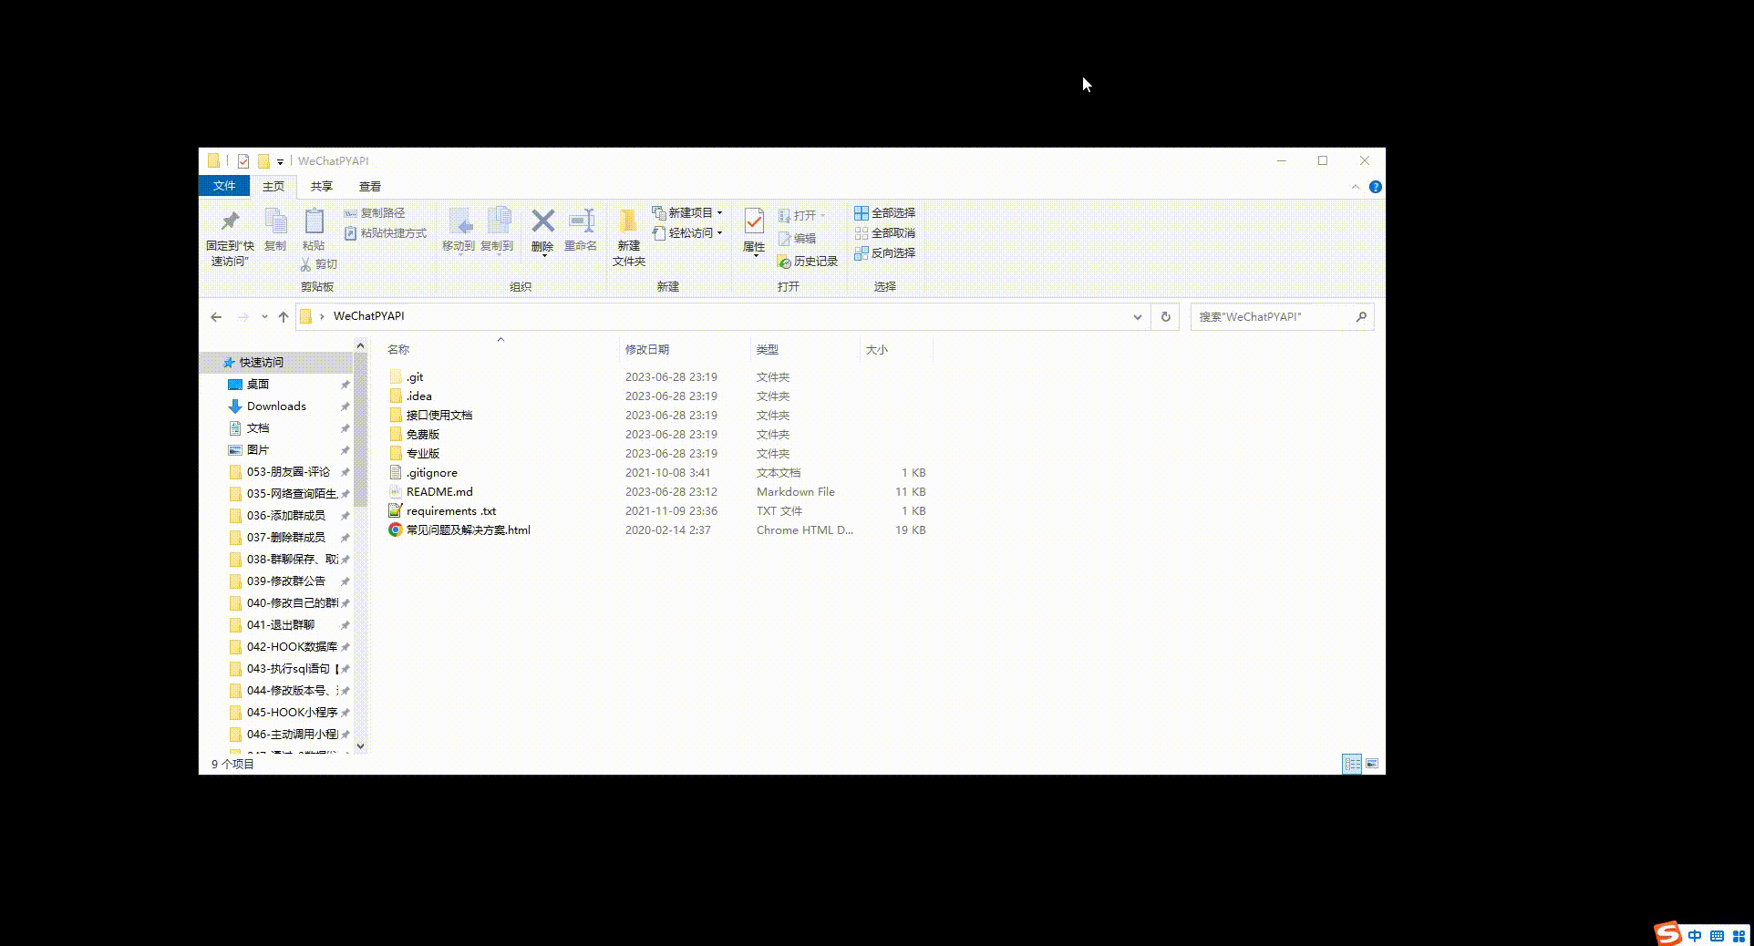Viewport: 1754px width, 946px height.
Task: Click Paste shortcut (粘贴快捷方式)
Action: pyautogui.click(x=385, y=233)
